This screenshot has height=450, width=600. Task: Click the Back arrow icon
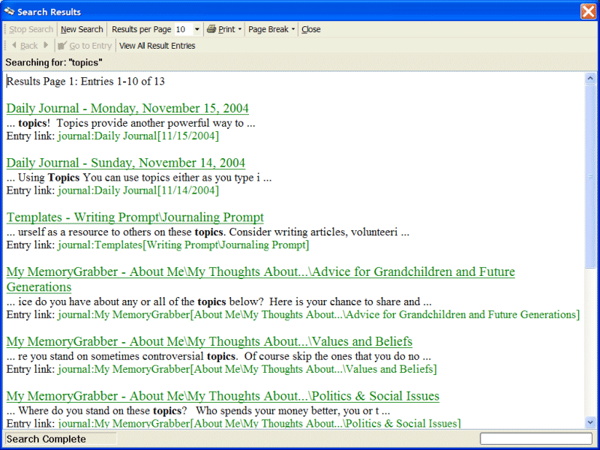14,46
